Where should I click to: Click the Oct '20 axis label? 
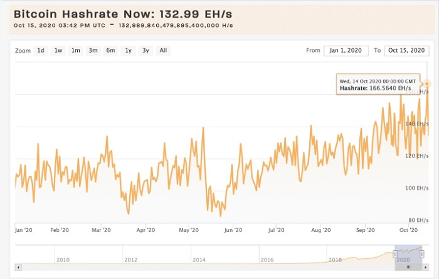point(408,230)
